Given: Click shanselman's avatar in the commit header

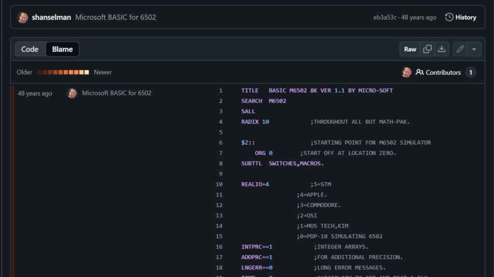Looking at the screenshot, I should [23, 17].
